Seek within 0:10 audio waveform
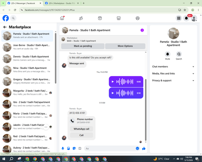 125,93
